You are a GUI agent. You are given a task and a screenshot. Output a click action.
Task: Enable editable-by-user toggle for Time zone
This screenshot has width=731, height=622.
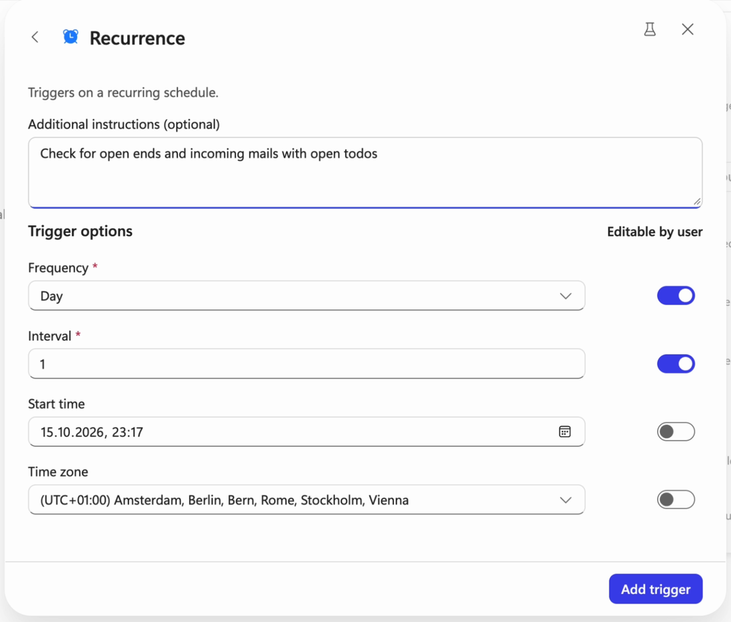[x=676, y=500]
